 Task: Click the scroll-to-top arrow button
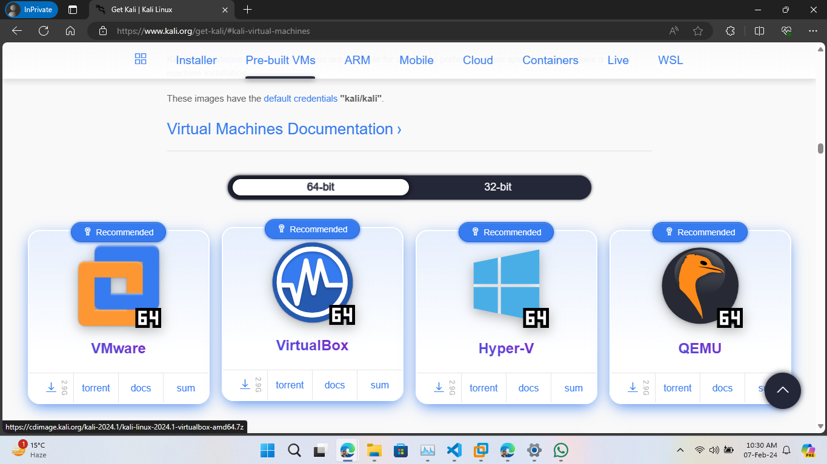[x=783, y=390]
